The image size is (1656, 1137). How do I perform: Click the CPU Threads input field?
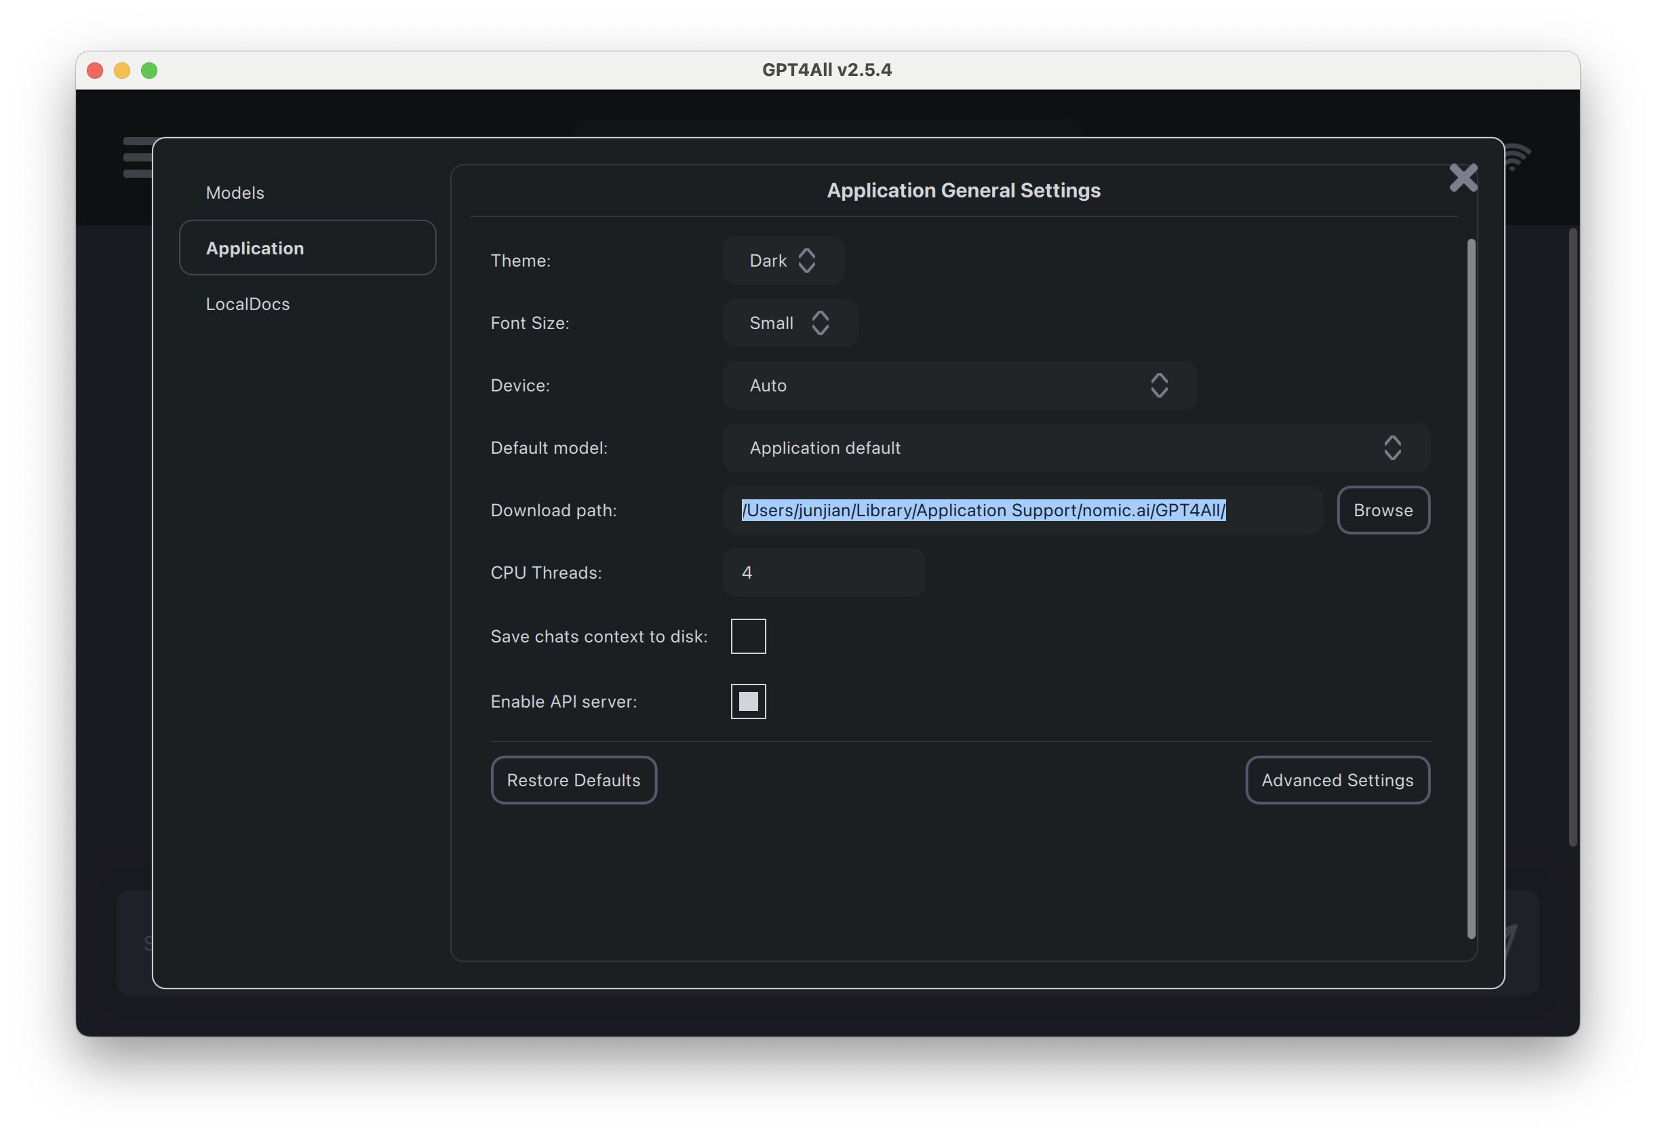tap(824, 573)
